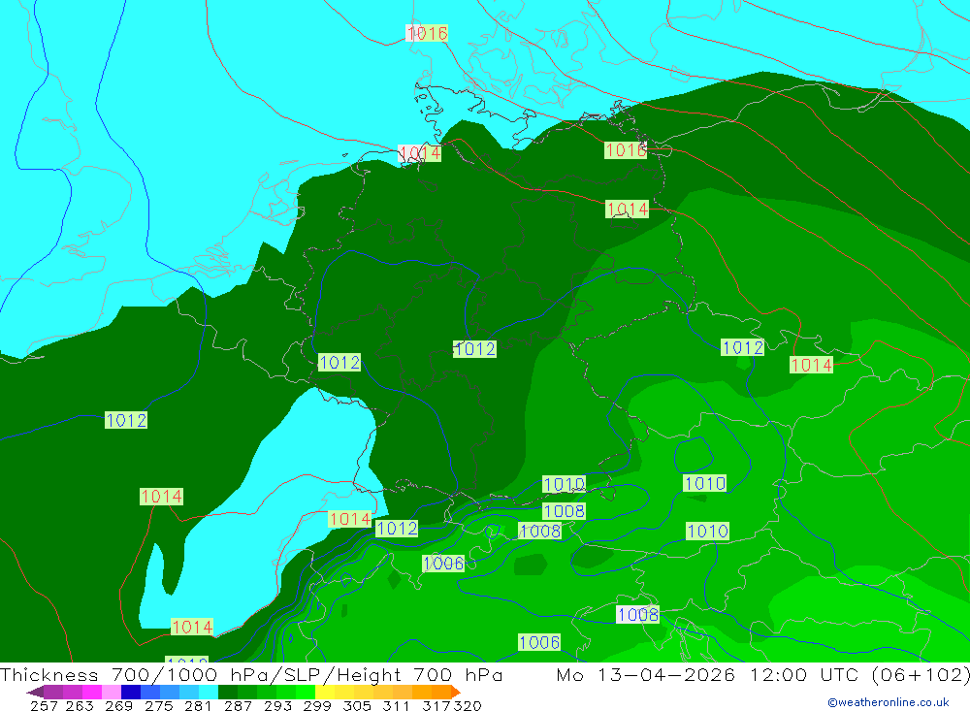Open the weatheronline.co.uk copyright link
Image resolution: width=970 pixels, height=711 pixels.
889,702
